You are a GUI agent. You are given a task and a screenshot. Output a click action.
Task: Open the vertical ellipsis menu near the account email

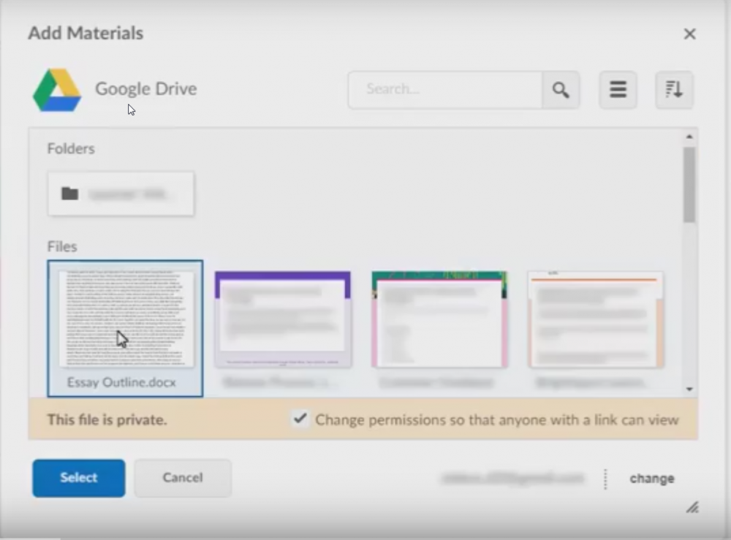(x=605, y=479)
